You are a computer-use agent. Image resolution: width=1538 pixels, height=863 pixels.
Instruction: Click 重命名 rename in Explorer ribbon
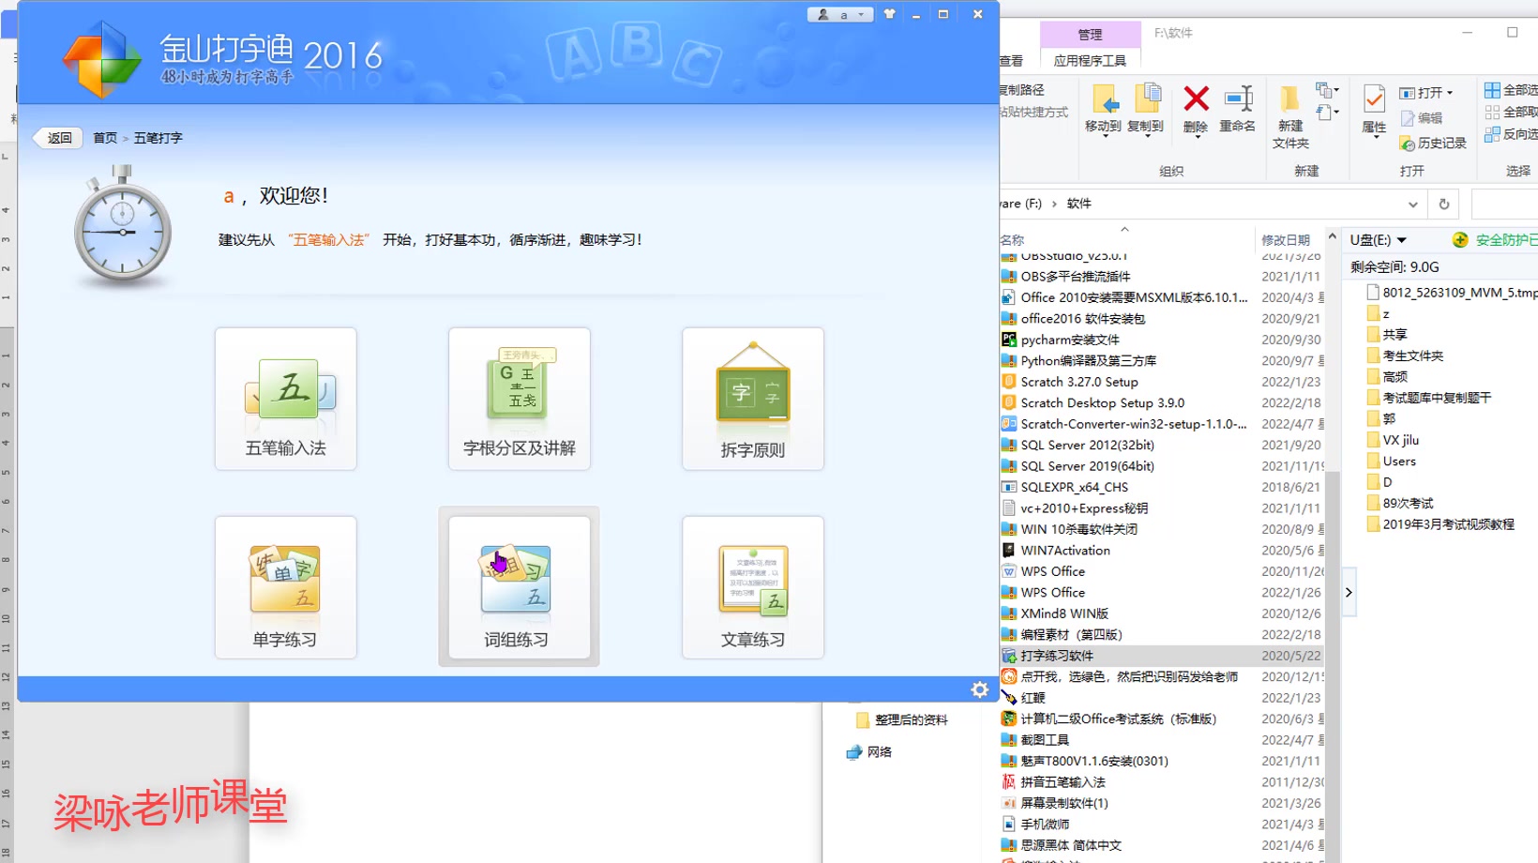coord(1238,109)
